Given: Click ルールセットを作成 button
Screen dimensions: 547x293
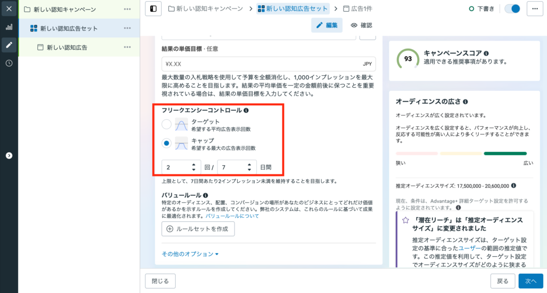Looking at the screenshot, I should click(x=198, y=229).
